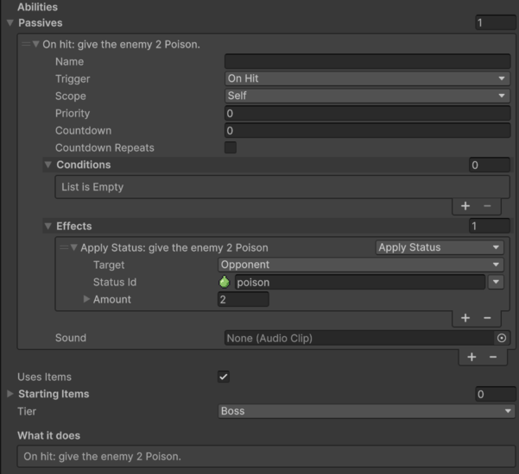Click the Status Id label
The height and width of the screenshot is (474, 519).
115,282
